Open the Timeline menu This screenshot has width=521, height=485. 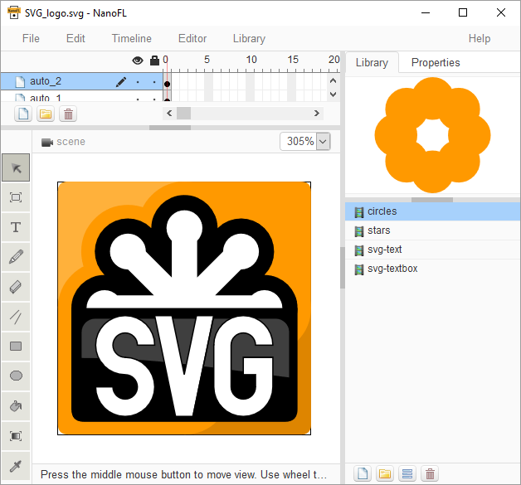pos(132,38)
